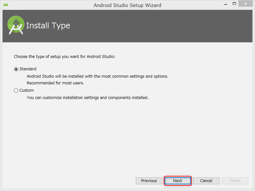Click the green Android title bar icon
The width and height of the screenshot is (255, 191).
[6, 5]
